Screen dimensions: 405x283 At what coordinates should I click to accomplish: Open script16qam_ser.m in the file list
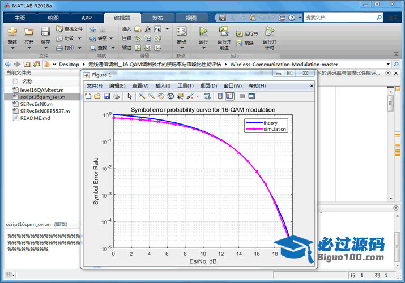pyautogui.click(x=42, y=97)
